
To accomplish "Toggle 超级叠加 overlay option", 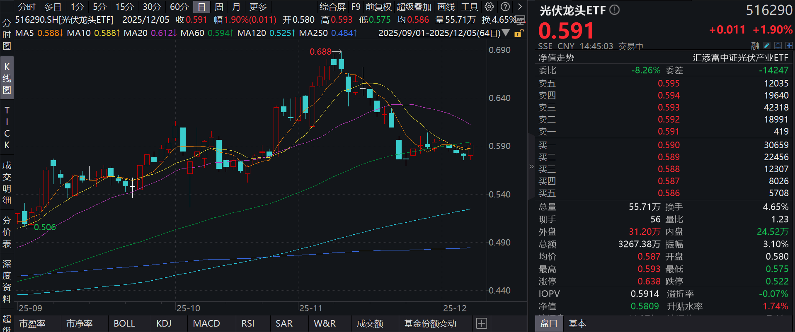I will (x=414, y=7).
